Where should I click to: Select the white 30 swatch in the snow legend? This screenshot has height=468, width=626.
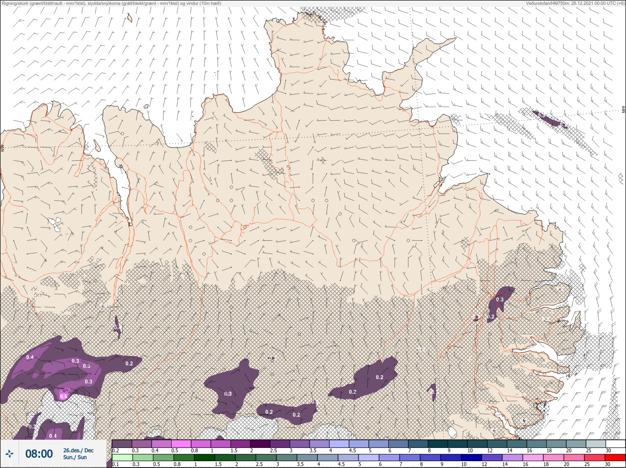click(x=615, y=444)
